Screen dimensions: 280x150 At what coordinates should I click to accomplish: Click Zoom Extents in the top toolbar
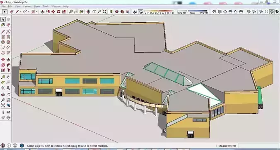tap(105, 12)
